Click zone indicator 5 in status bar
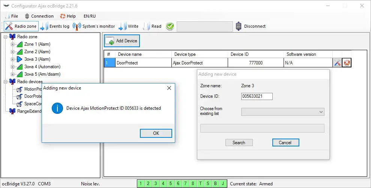 click(x=170, y=184)
